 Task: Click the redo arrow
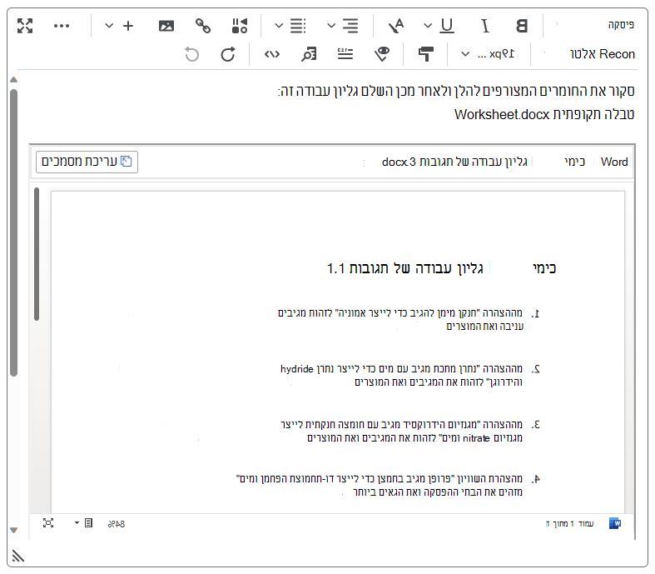click(228, 54)
